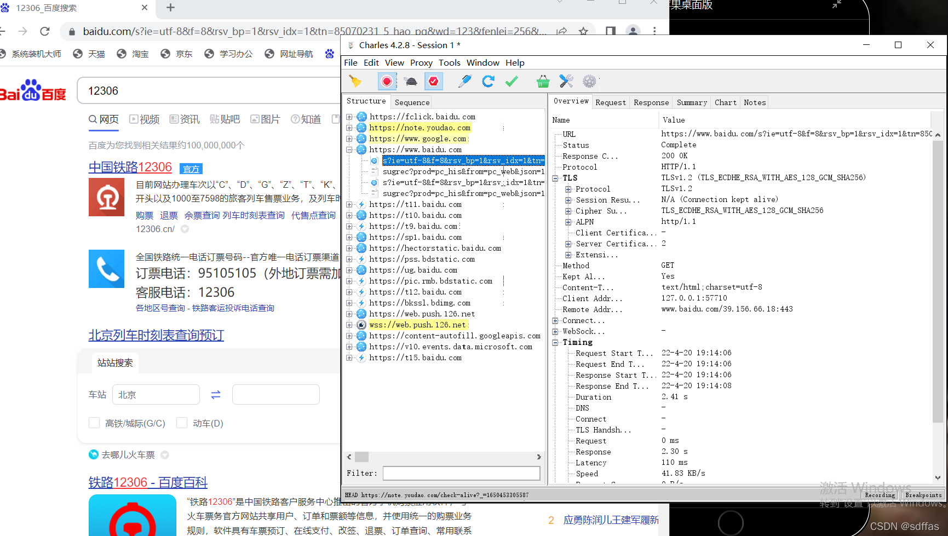Select the 视频 search category tab
The image size is (948, 536).
(145, 119)
